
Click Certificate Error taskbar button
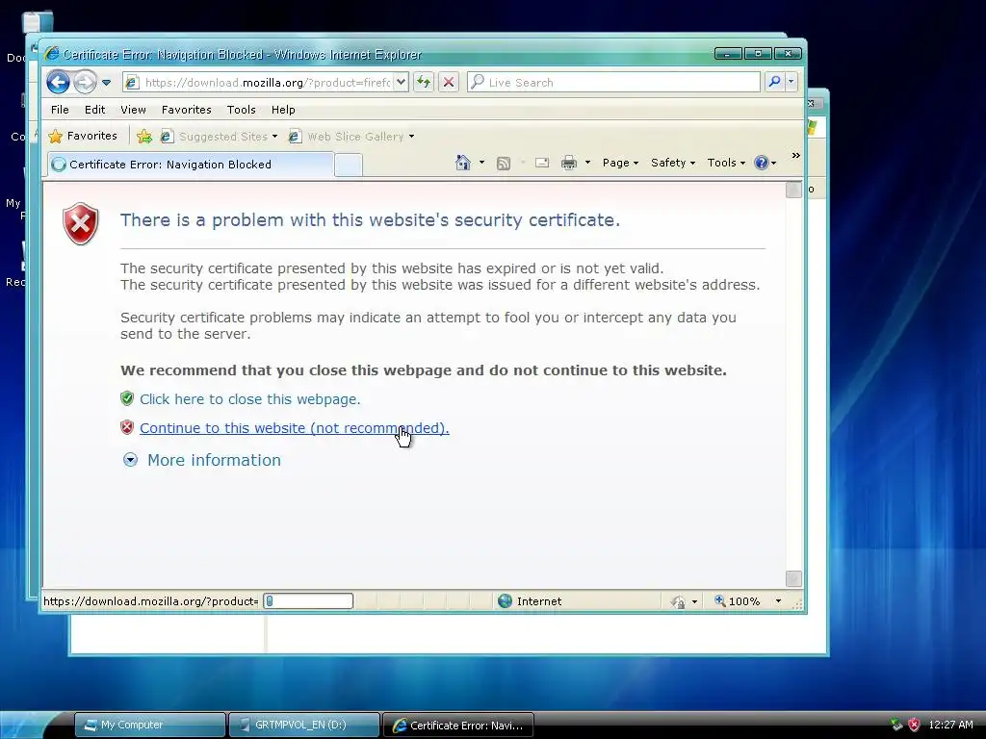tap(457, 725)
